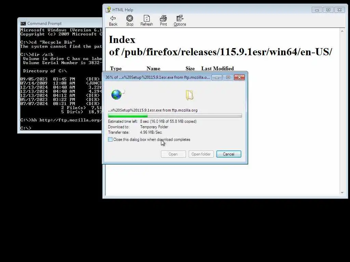
Task: Open the Options dropdown in HTML Help
Action: tap(180, 21)
